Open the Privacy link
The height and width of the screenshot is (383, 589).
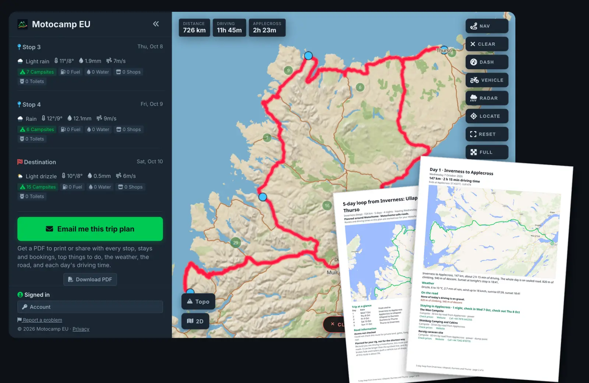(x=81, y=329)
